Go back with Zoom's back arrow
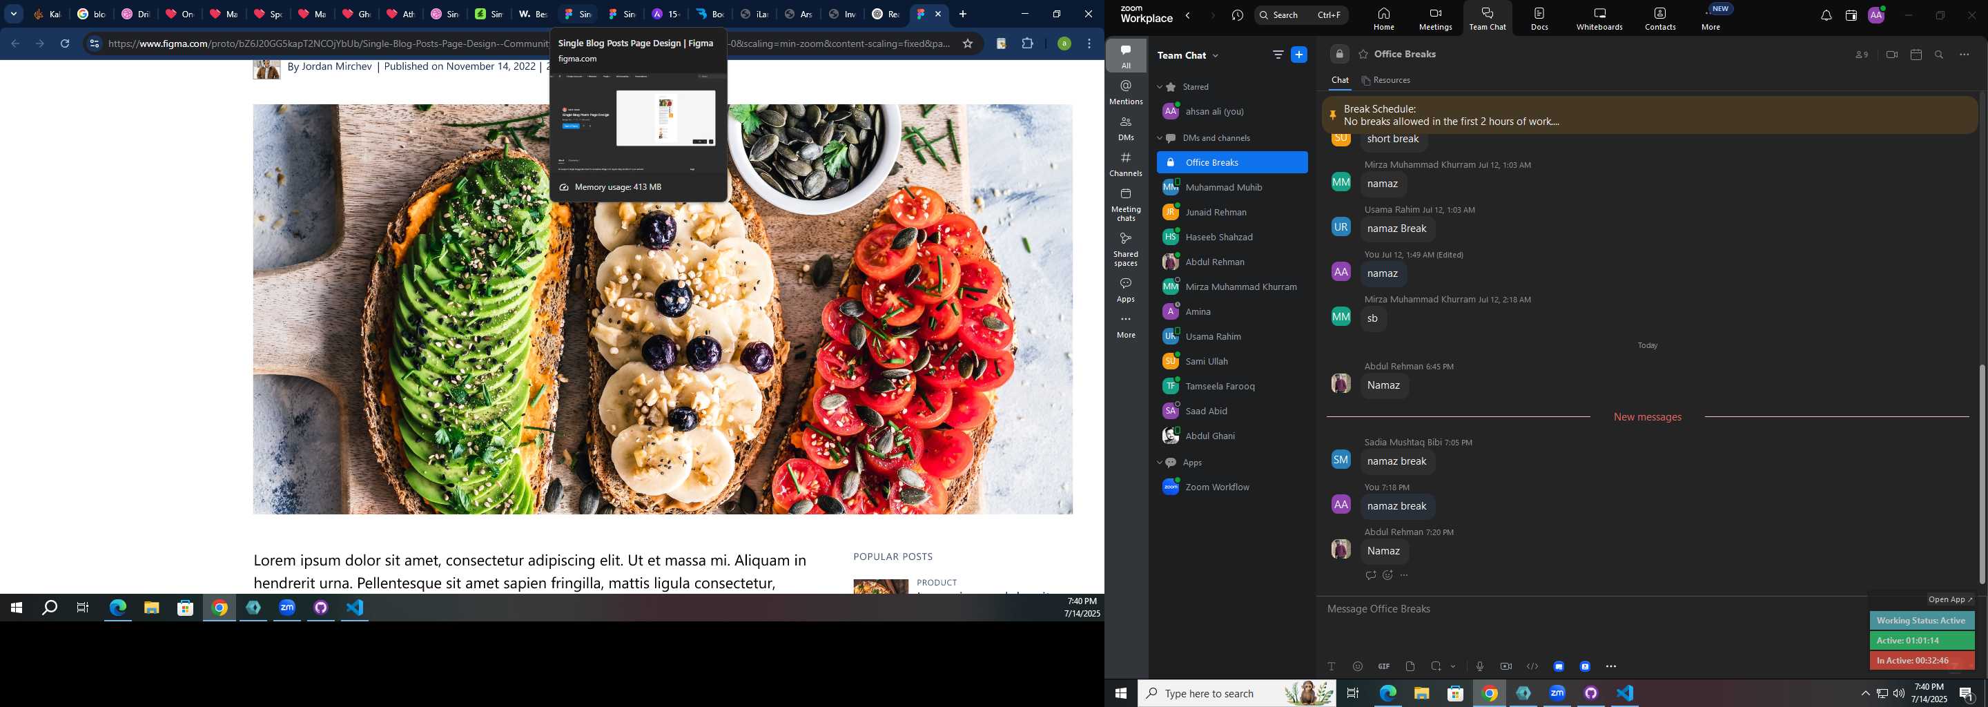This screenshot has width=1988, height=707. [x=1188, y=15]
